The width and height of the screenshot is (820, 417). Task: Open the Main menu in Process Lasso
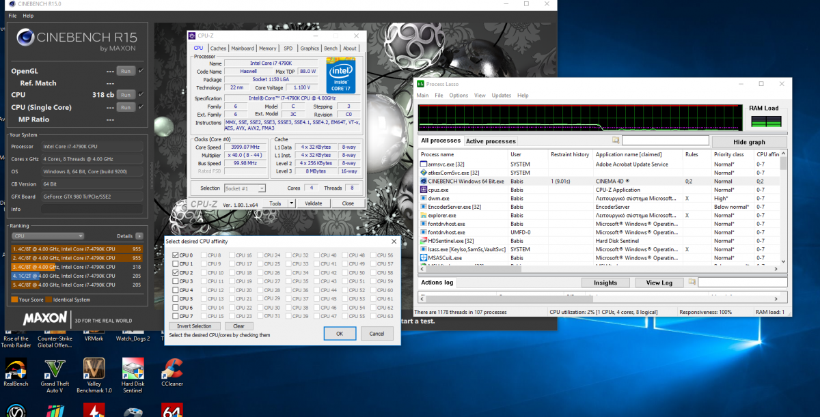coord(423,96)
